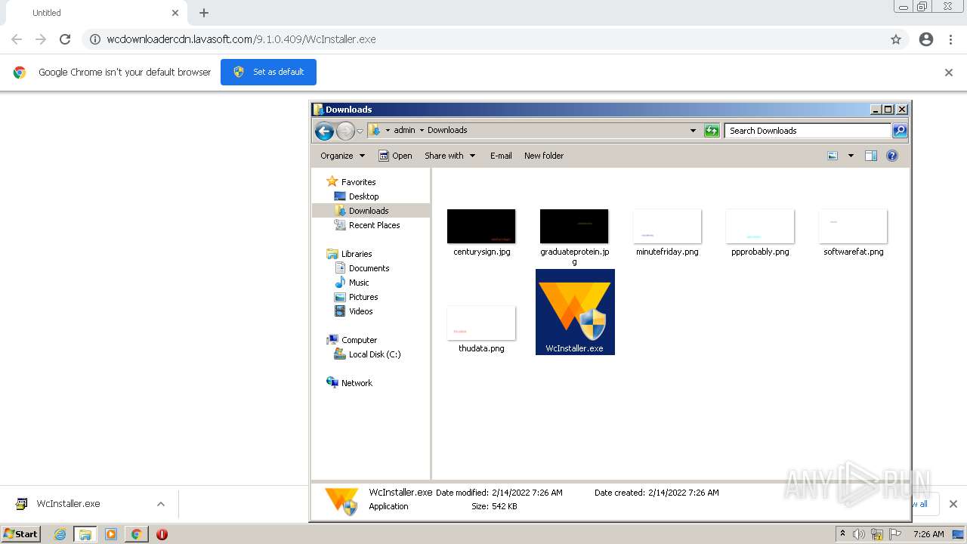Open Chrome profile avatar
The height and width of the screenshot is (544, 967).
tap(926, 39)
